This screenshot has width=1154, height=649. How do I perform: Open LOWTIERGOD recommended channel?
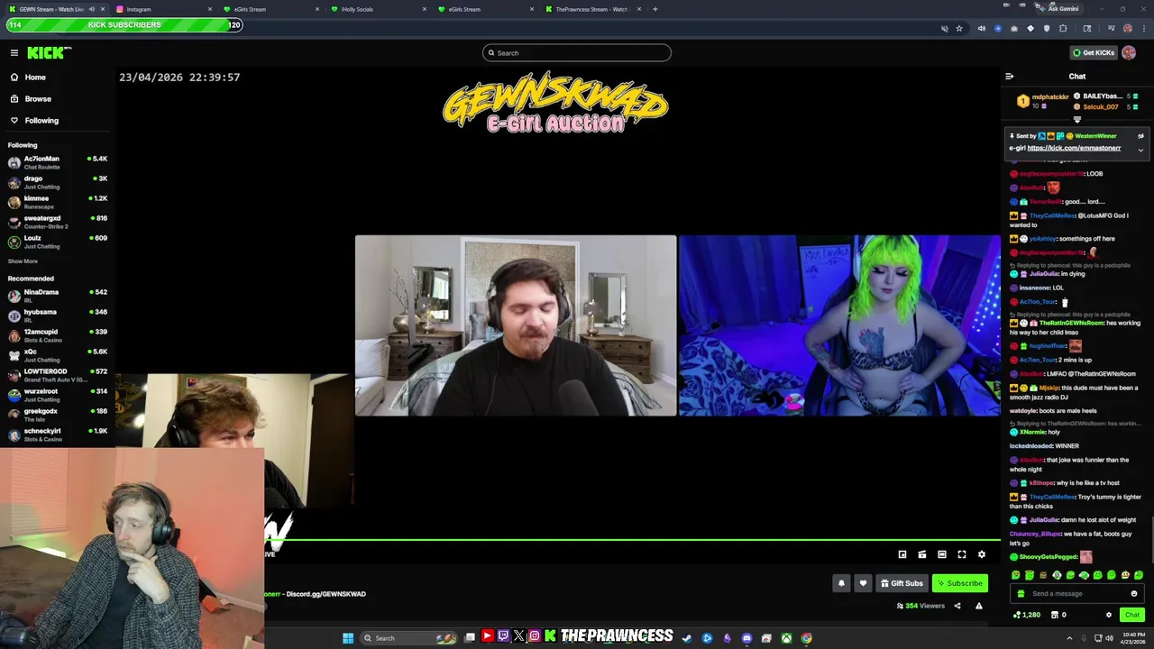[58, 375]
